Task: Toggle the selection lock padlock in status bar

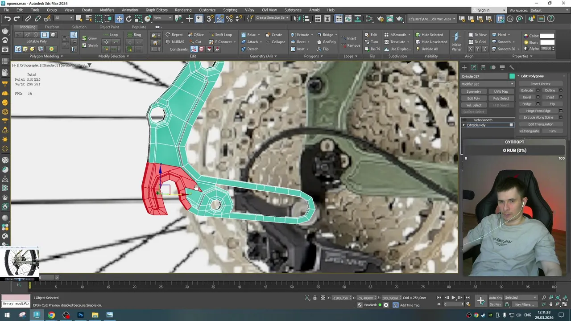Action: pos(315,298)
